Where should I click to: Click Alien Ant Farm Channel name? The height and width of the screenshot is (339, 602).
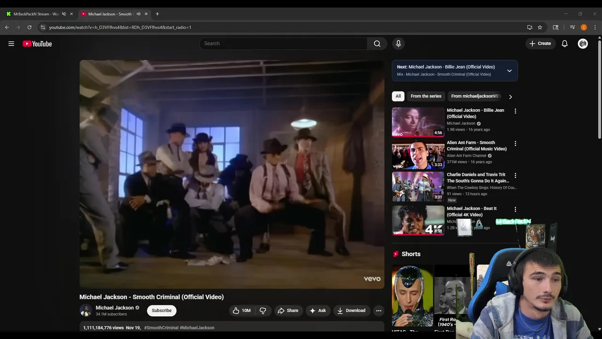coord(466,155)
